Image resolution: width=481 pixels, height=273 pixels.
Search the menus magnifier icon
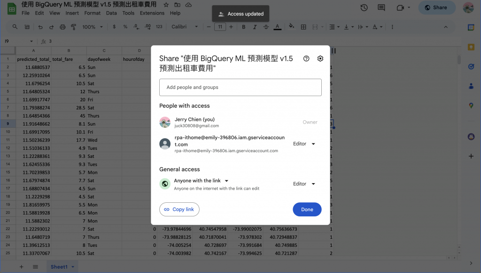tap(15, 27)
